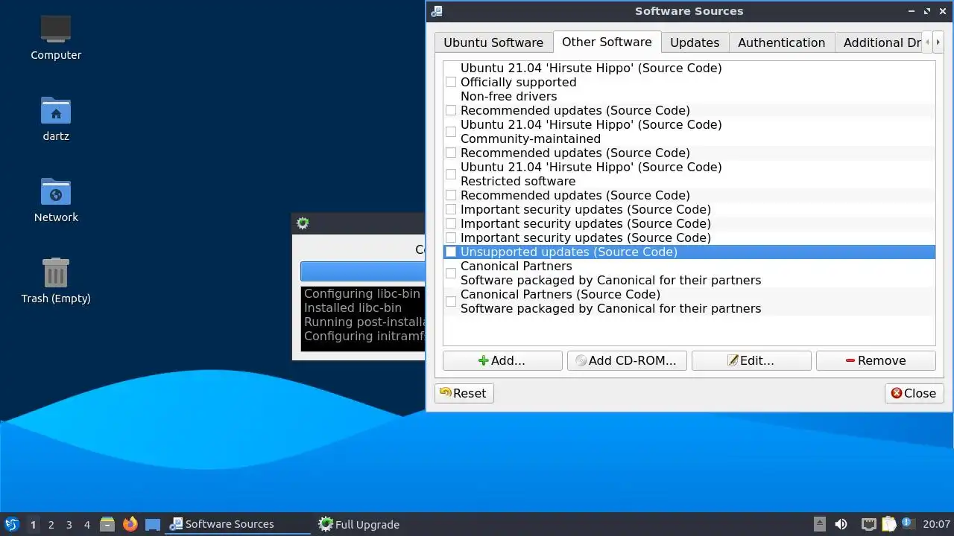This screenshot has width=954, height=536.
Task: Click the 20:07 clock in the panel
Action: (x=937, y=524)
